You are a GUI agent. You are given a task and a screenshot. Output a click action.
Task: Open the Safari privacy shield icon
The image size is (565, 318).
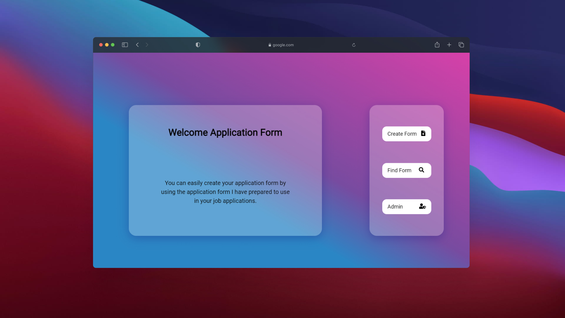pyautogui.click(x=198, y=45)
